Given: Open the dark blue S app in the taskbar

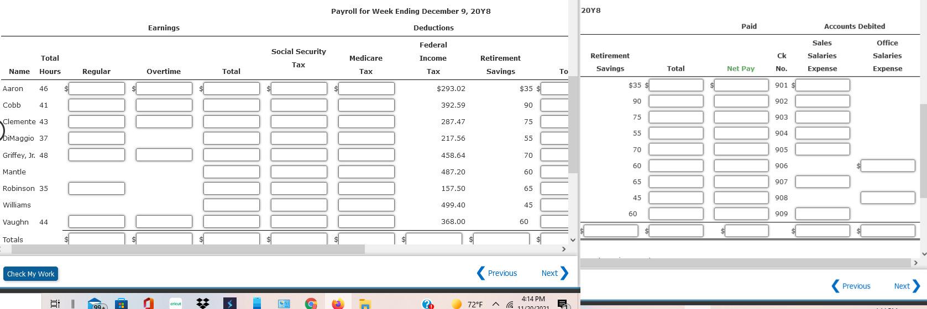Looking at the screenshot, I should click(230, 303).
